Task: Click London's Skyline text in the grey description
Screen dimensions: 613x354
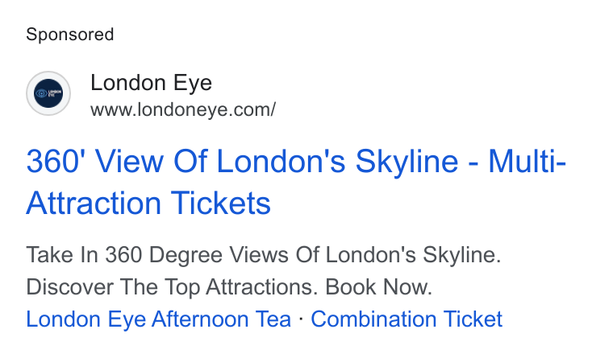Action: (413, 255)
